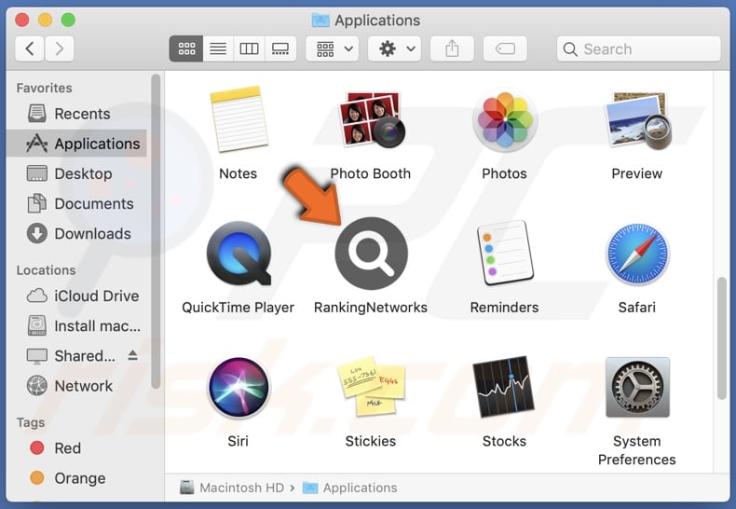
Task: Click the Favorites section header
Action: [x=44, y=89]
